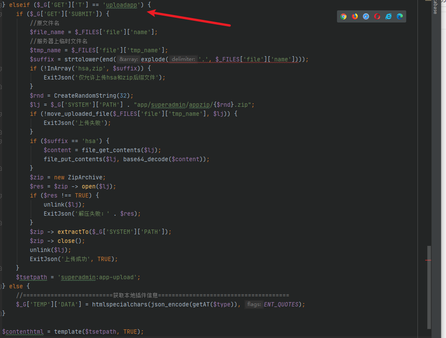Click file_put_contents call
446x338 pixels.
[73, 159]
